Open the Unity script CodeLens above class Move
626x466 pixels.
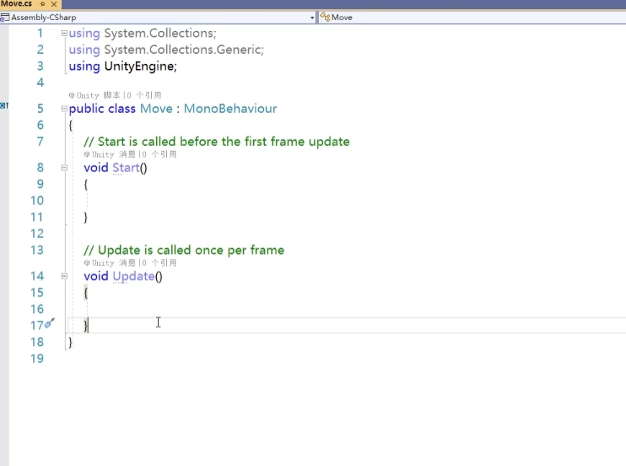click(x=115, y=96)
